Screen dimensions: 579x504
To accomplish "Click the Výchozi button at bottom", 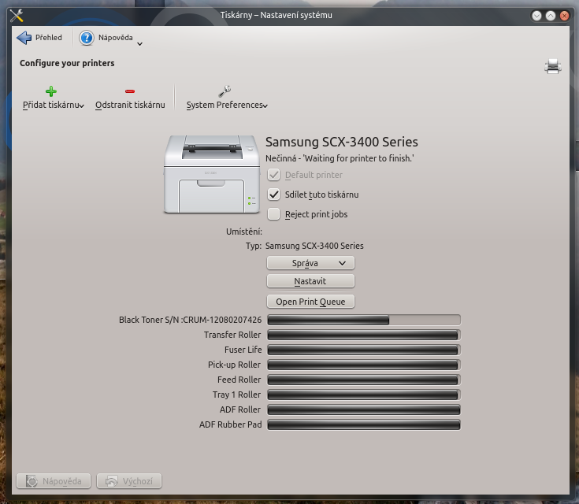I will click(129, 480).
